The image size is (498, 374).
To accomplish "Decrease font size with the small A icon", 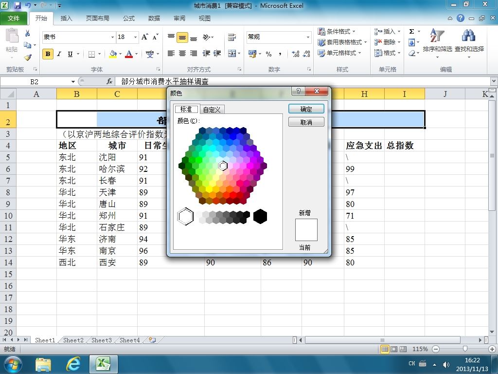I will tap(155, 37).
